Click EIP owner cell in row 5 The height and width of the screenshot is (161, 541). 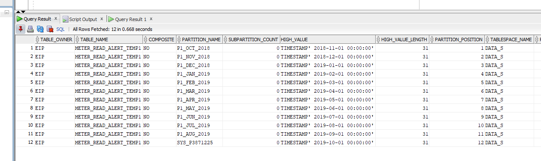[x=55, y=82]
